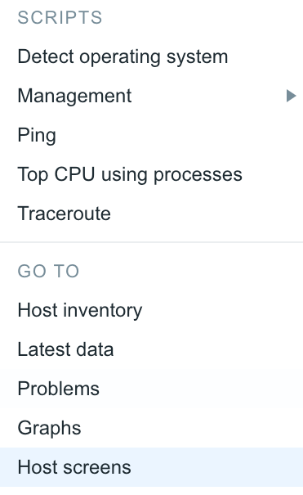Run the Detect operating system script

pyautogui.click(x=152, y=56)
